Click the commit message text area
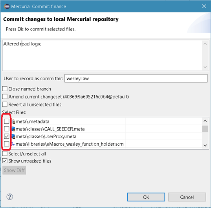Image resolution: width=211 pixels, height=208 pixels. (x=102, y=55)
